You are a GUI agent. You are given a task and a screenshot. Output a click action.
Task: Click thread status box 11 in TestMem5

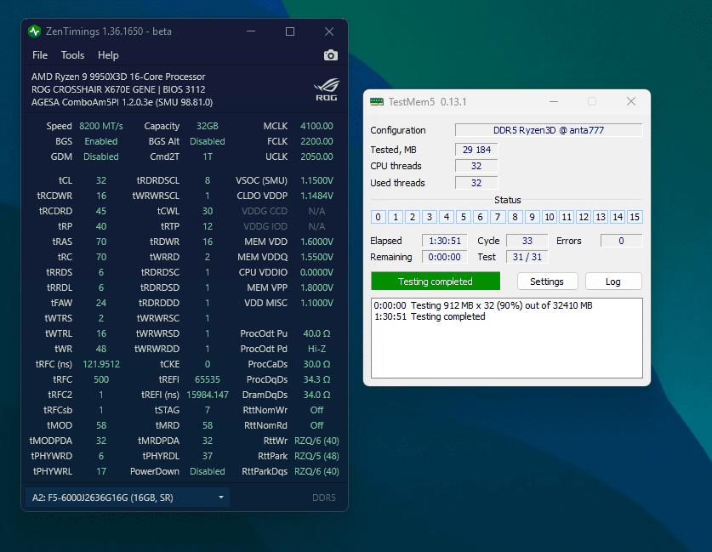567,217
